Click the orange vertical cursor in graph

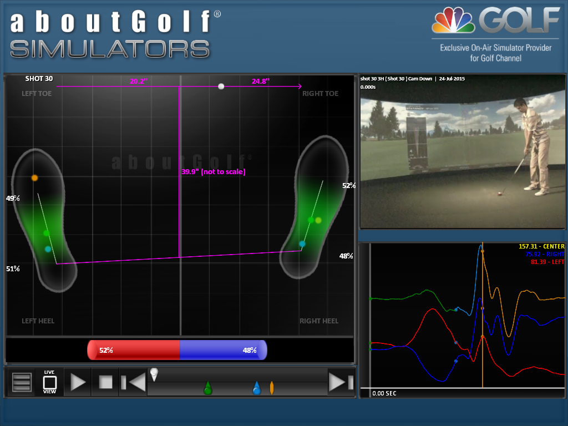tap(482, 315)
